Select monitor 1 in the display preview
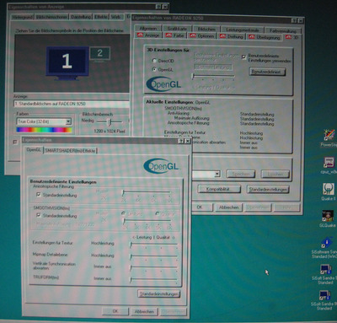 pyautogui.click(x=67, y=62)
